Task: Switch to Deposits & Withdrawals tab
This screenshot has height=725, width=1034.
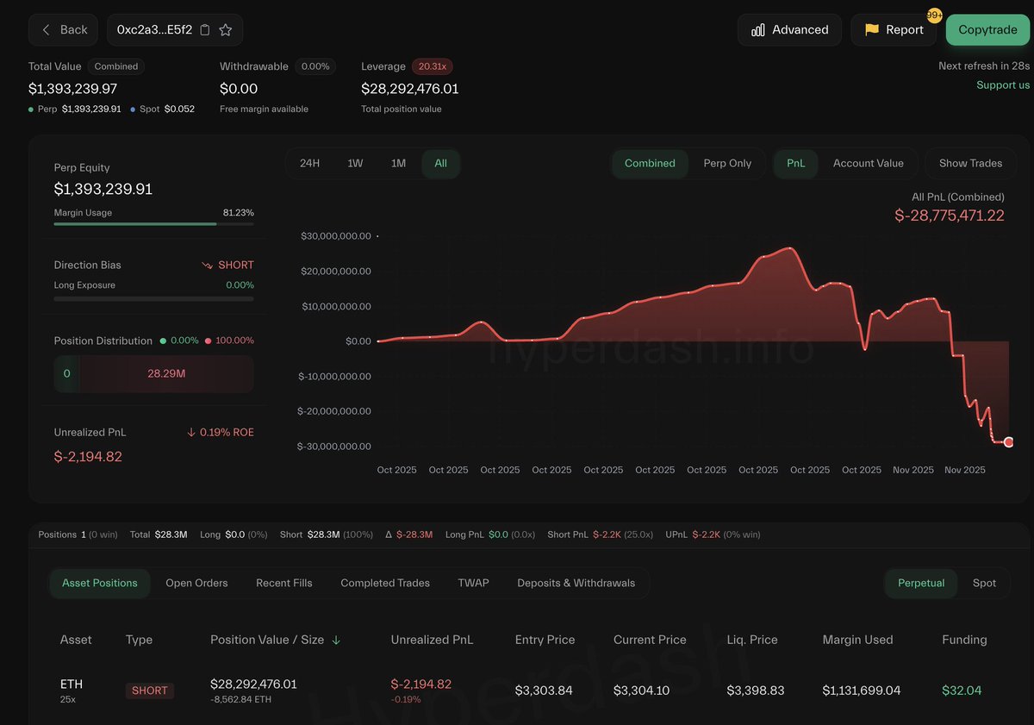Action: click(576, 584)
